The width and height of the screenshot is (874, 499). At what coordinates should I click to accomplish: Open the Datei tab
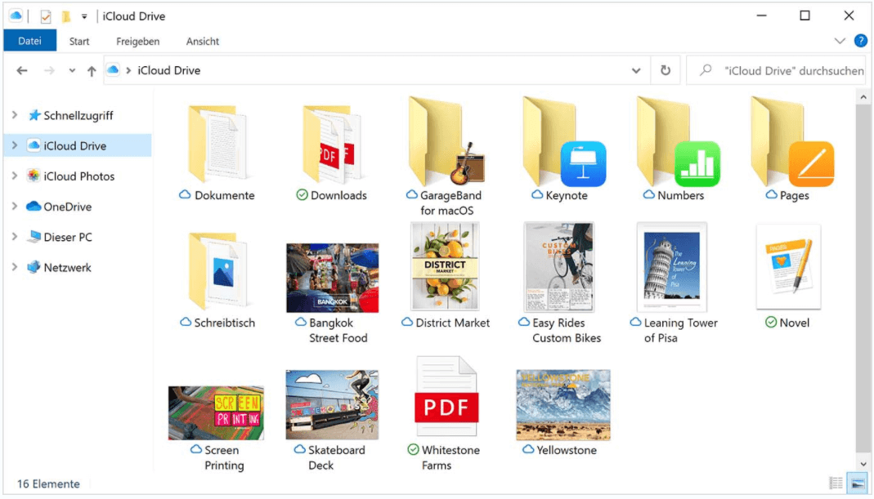coord(29,41)
